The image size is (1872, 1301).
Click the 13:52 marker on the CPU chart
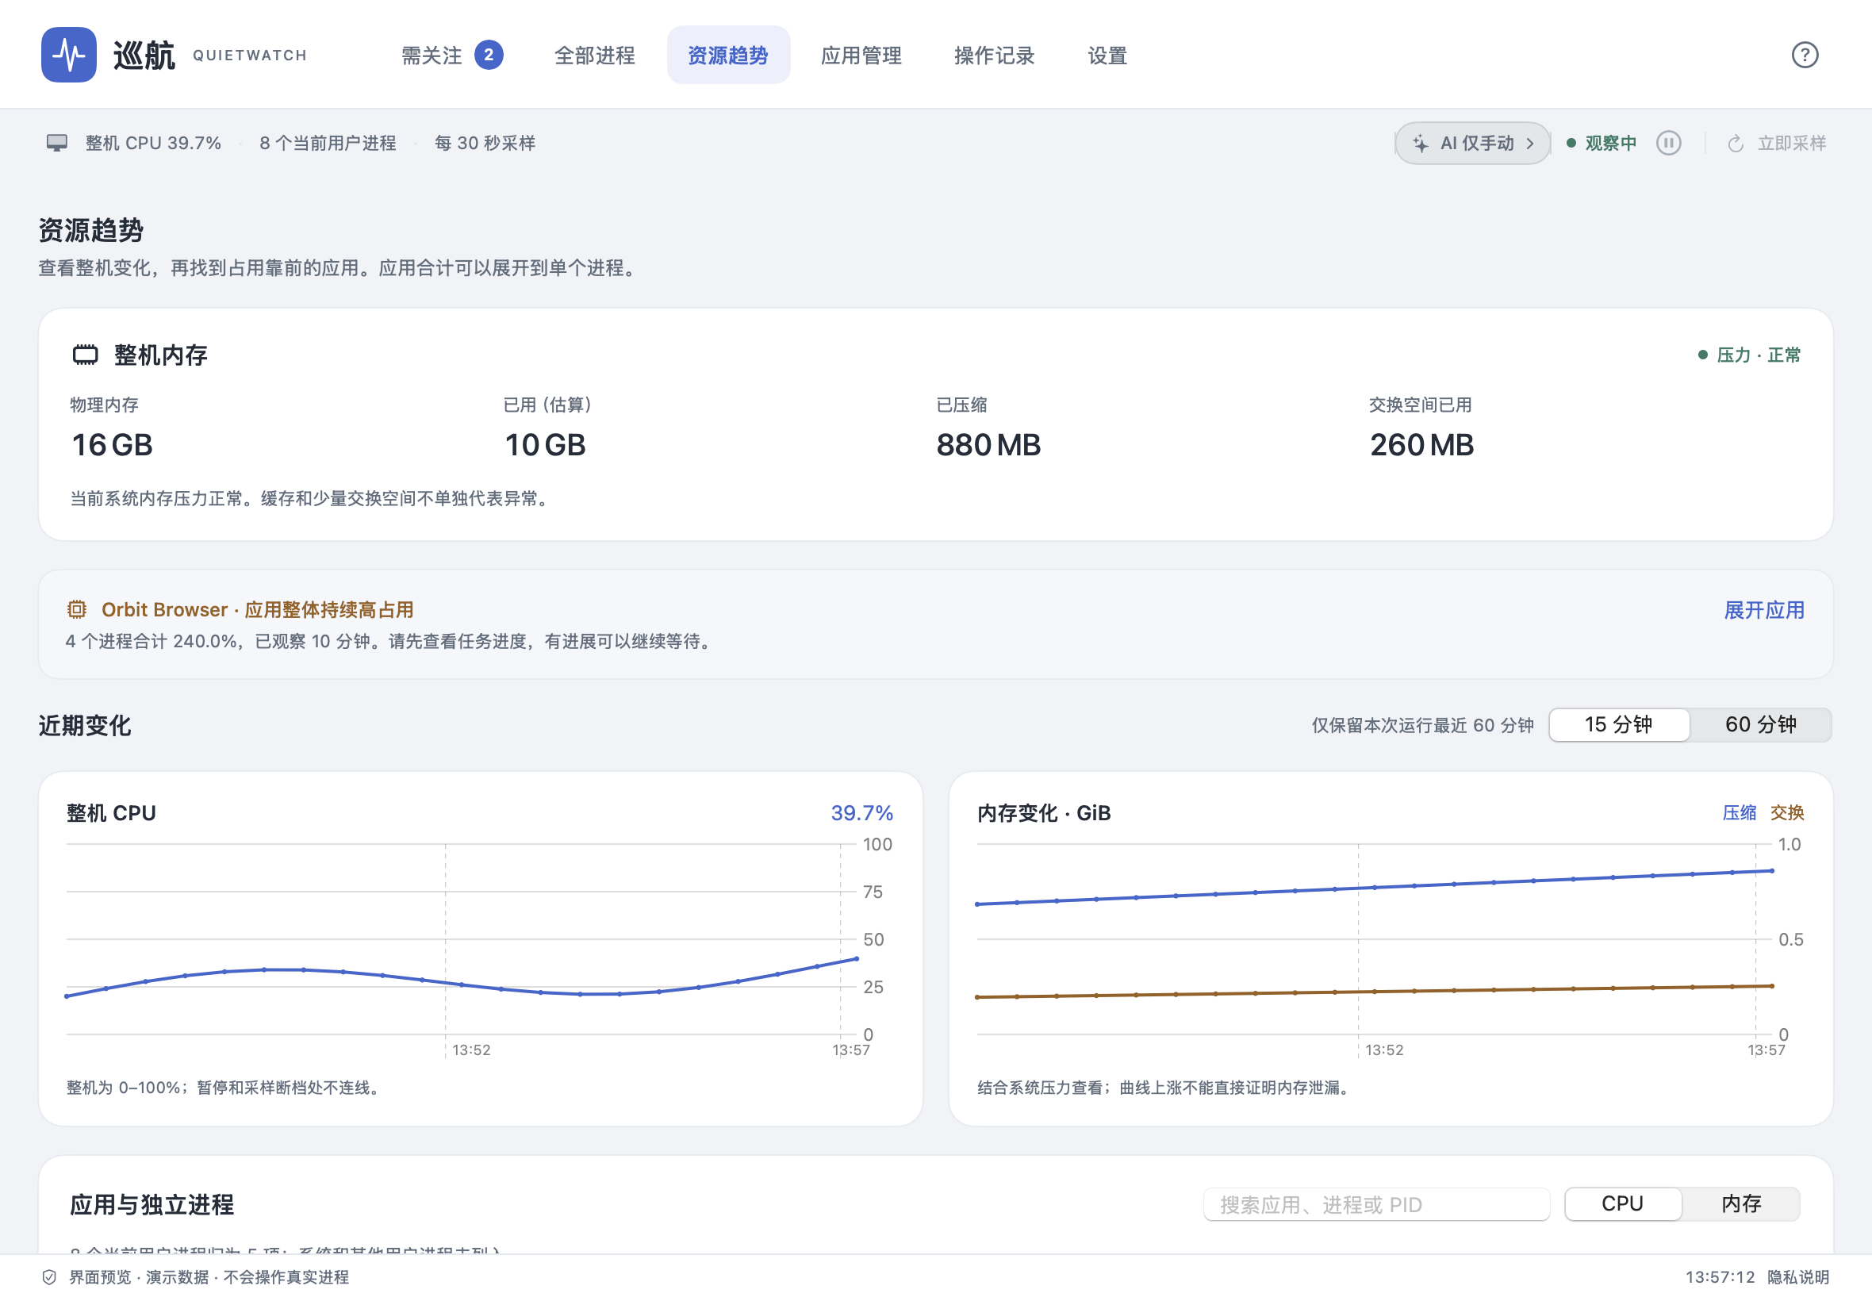click(471, 1050)
